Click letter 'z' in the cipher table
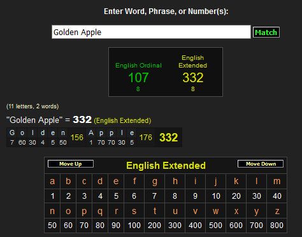 pyautogui.click(x=277, y=211)
